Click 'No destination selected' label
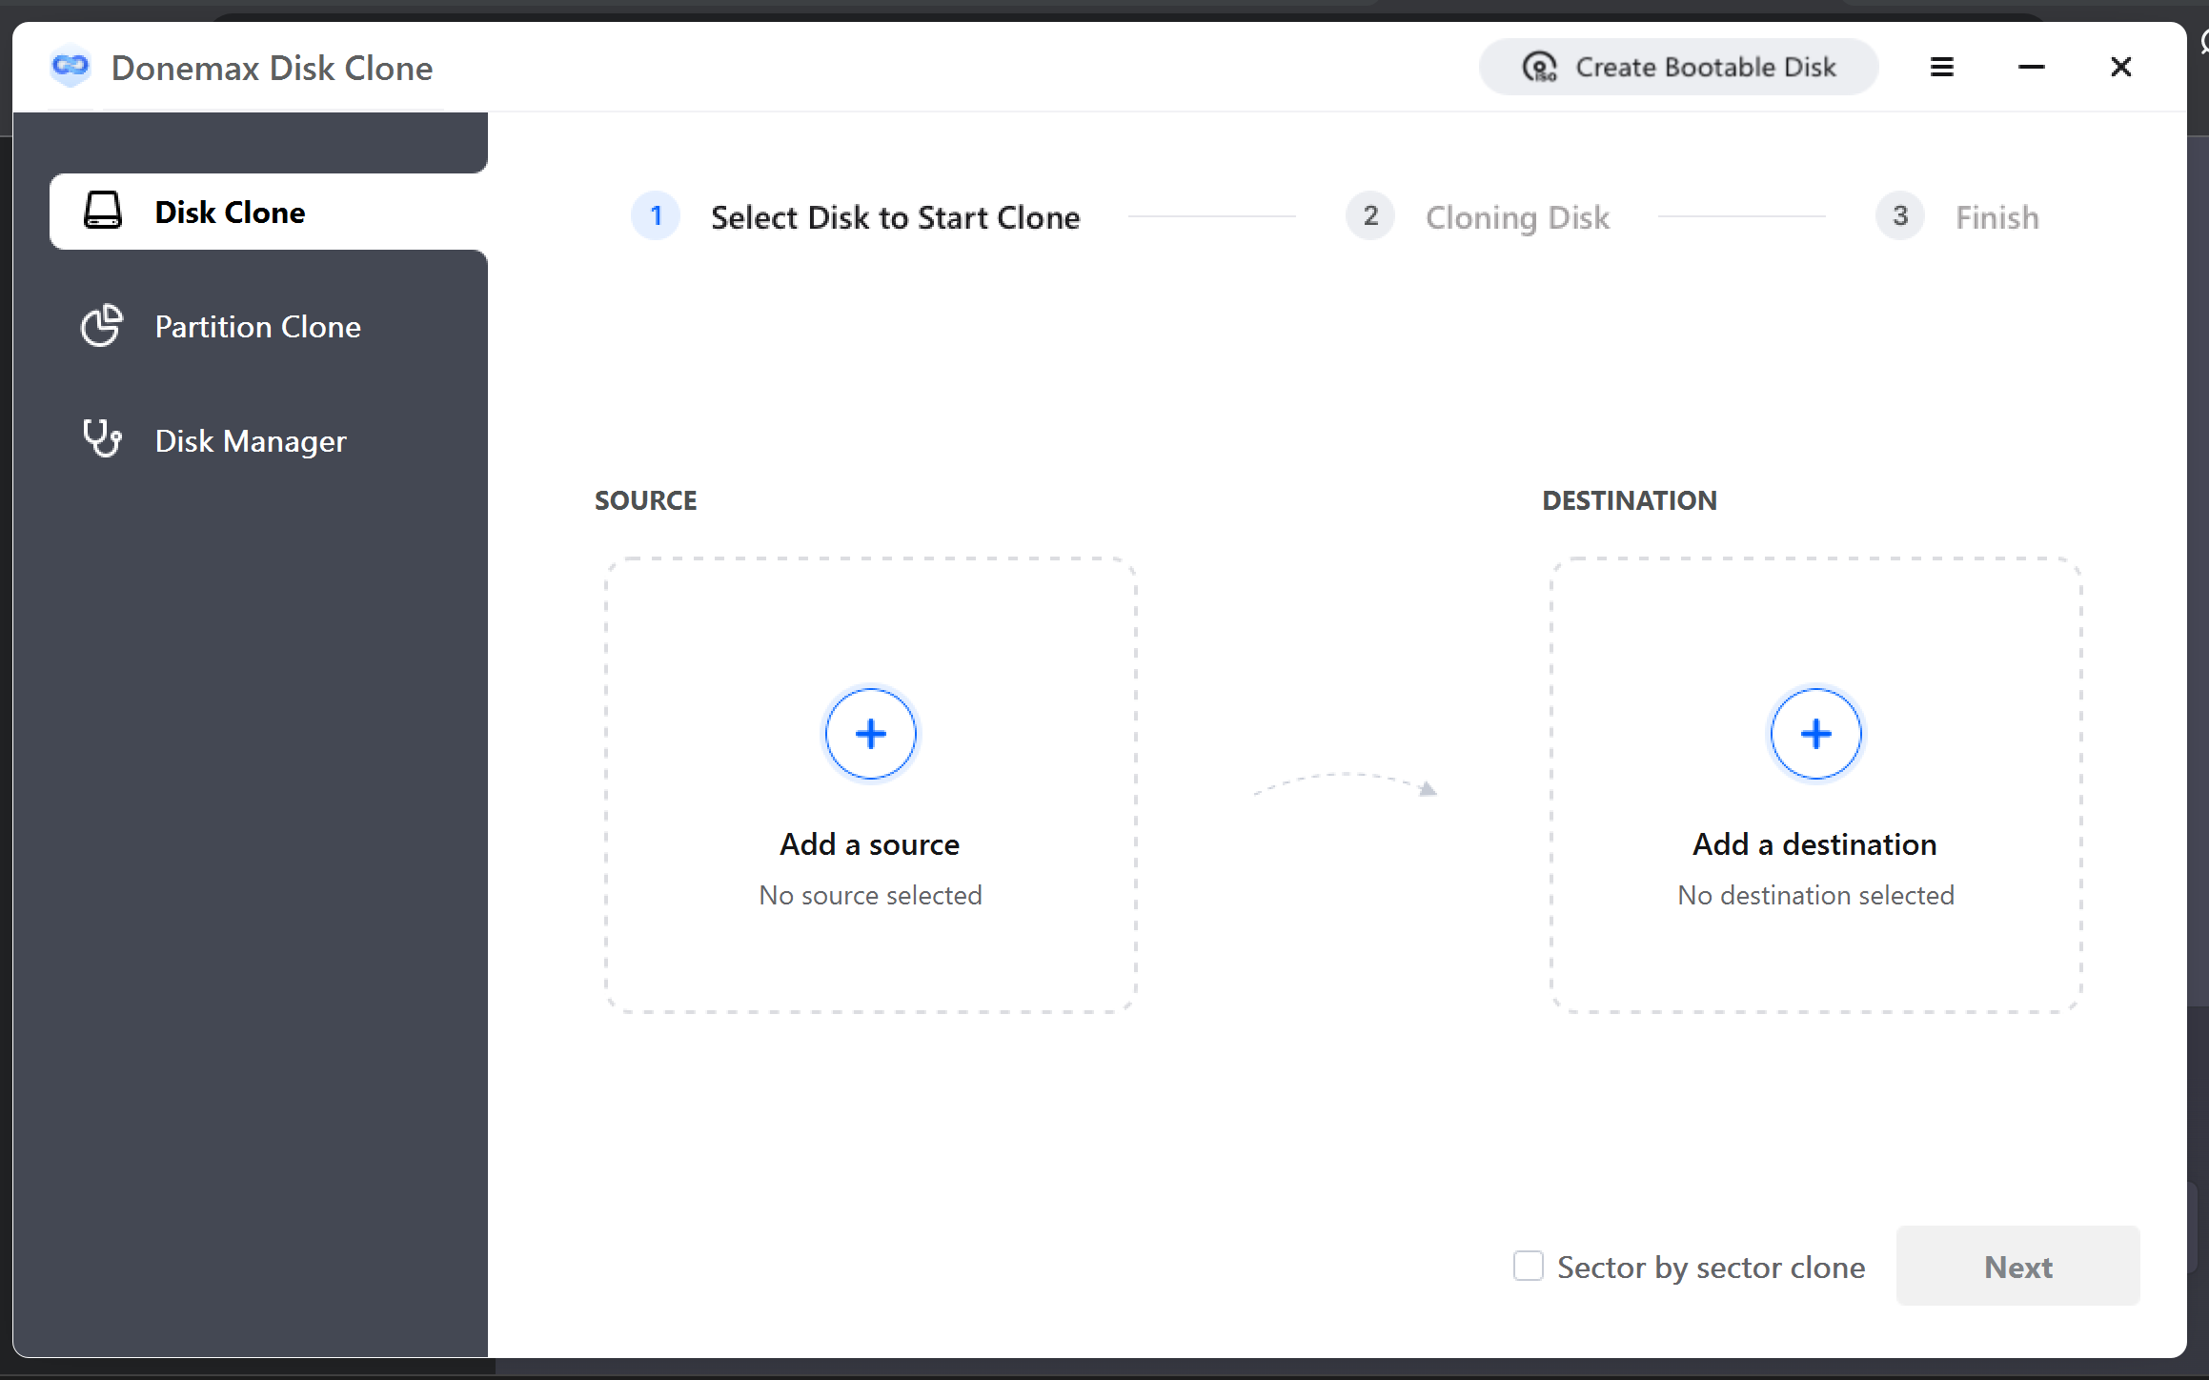 click(x=1815, y=896)
